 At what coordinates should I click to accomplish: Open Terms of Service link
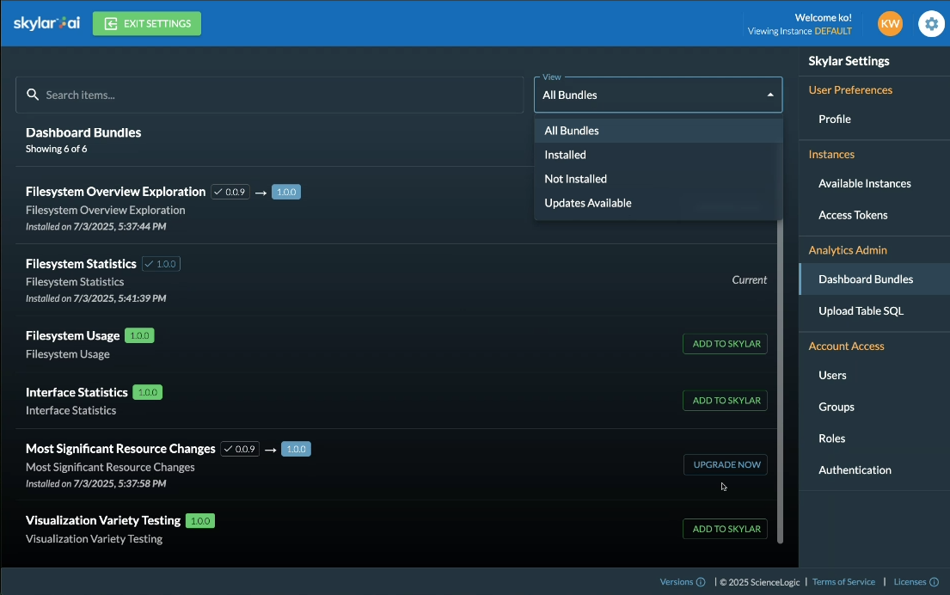pos(843,581)
